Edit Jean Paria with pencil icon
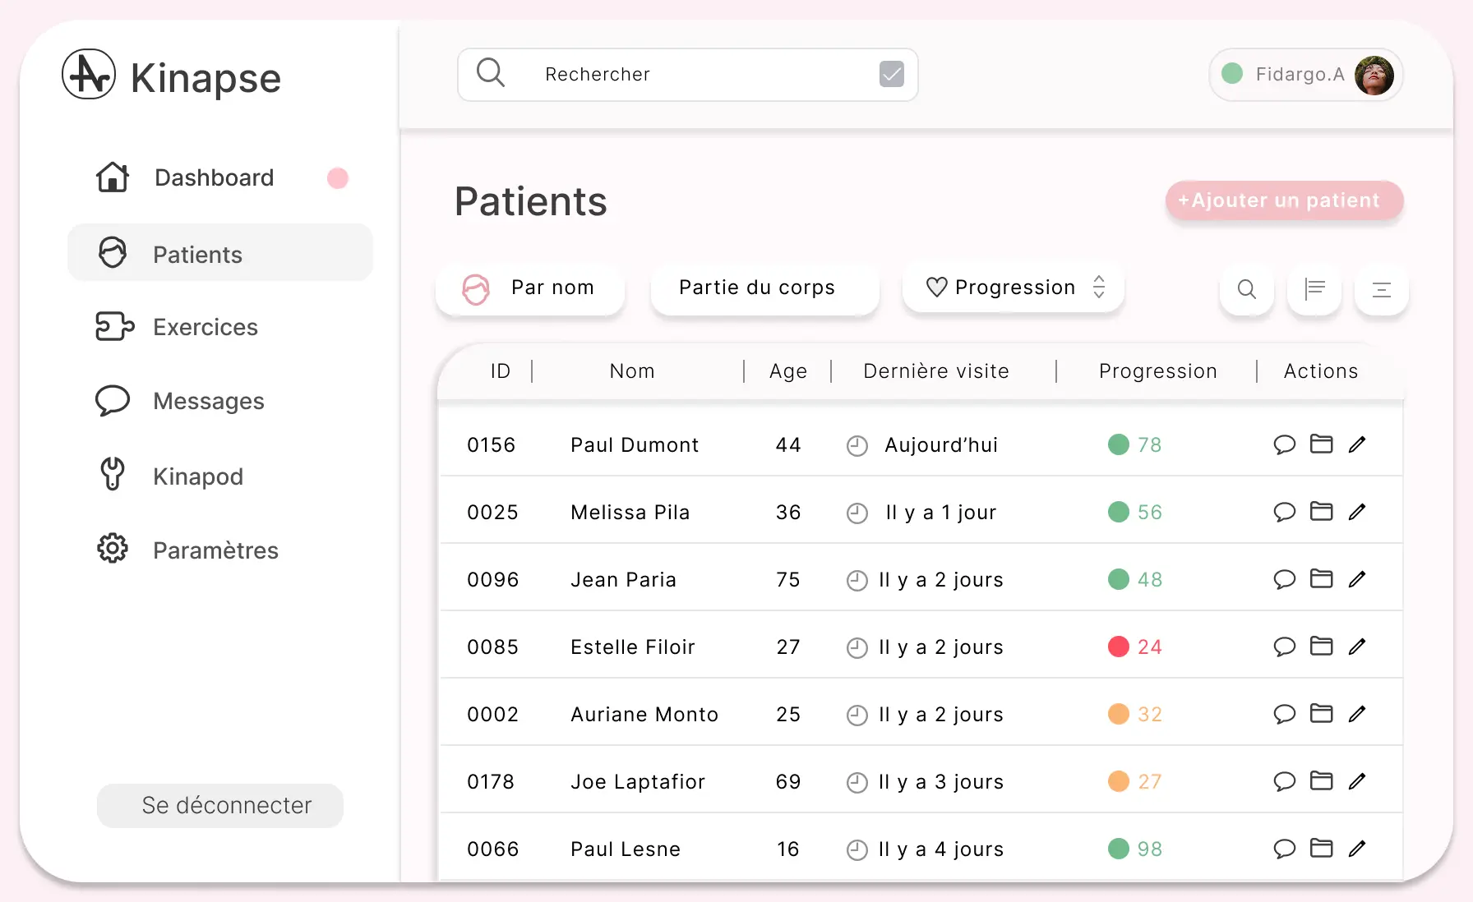Screen dimensions: 1473x902 (x=1357, y=579)
